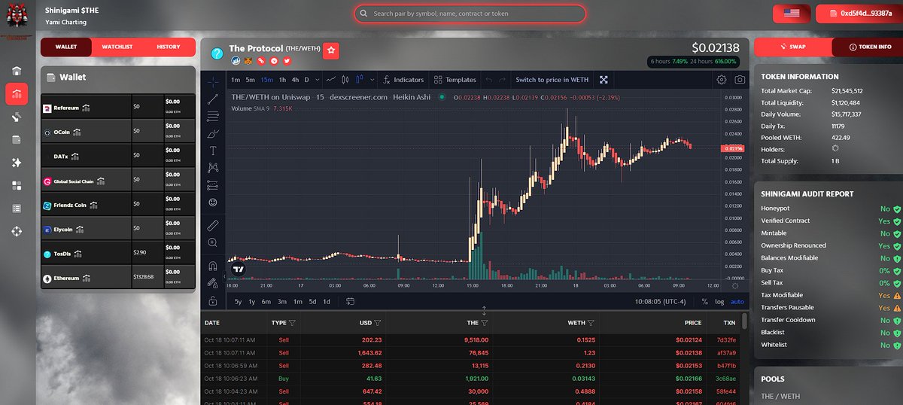The image size is (903, 405).
Task: Select the 1h timeframe
Action: [282, 80]
